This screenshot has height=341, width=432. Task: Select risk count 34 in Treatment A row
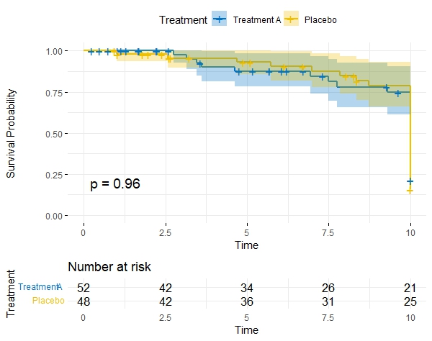point(247,288)
